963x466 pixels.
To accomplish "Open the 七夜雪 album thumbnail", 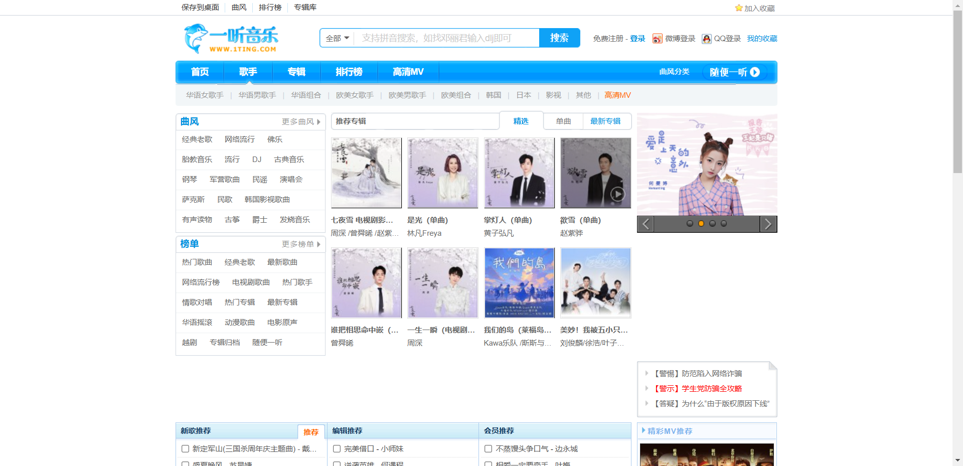I will point(366,173).
